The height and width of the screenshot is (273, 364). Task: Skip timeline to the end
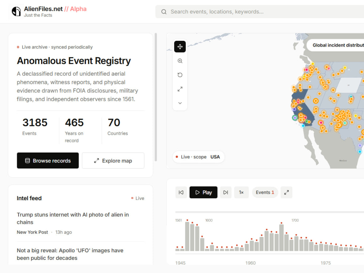226,192
